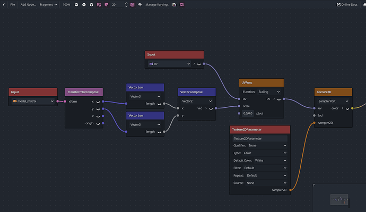
Task: Click the zoom in plus icon
Action: coord(91,4)
